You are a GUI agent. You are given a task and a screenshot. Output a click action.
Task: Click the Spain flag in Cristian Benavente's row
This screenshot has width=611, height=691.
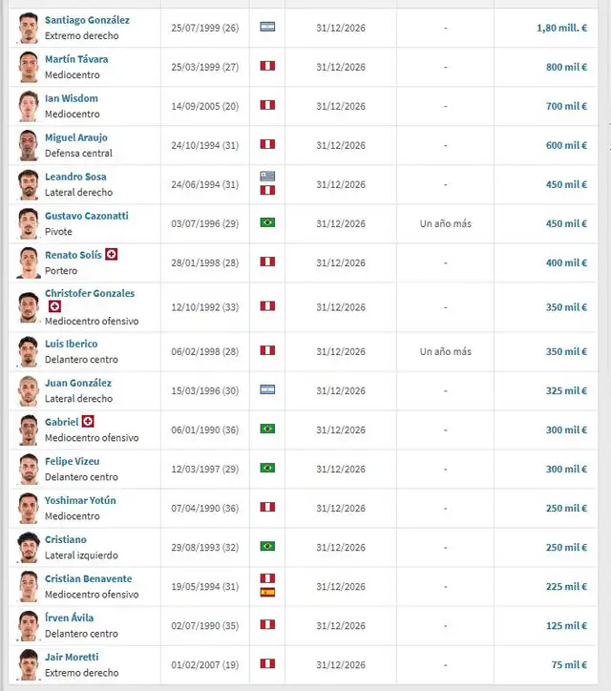point(267,592)
